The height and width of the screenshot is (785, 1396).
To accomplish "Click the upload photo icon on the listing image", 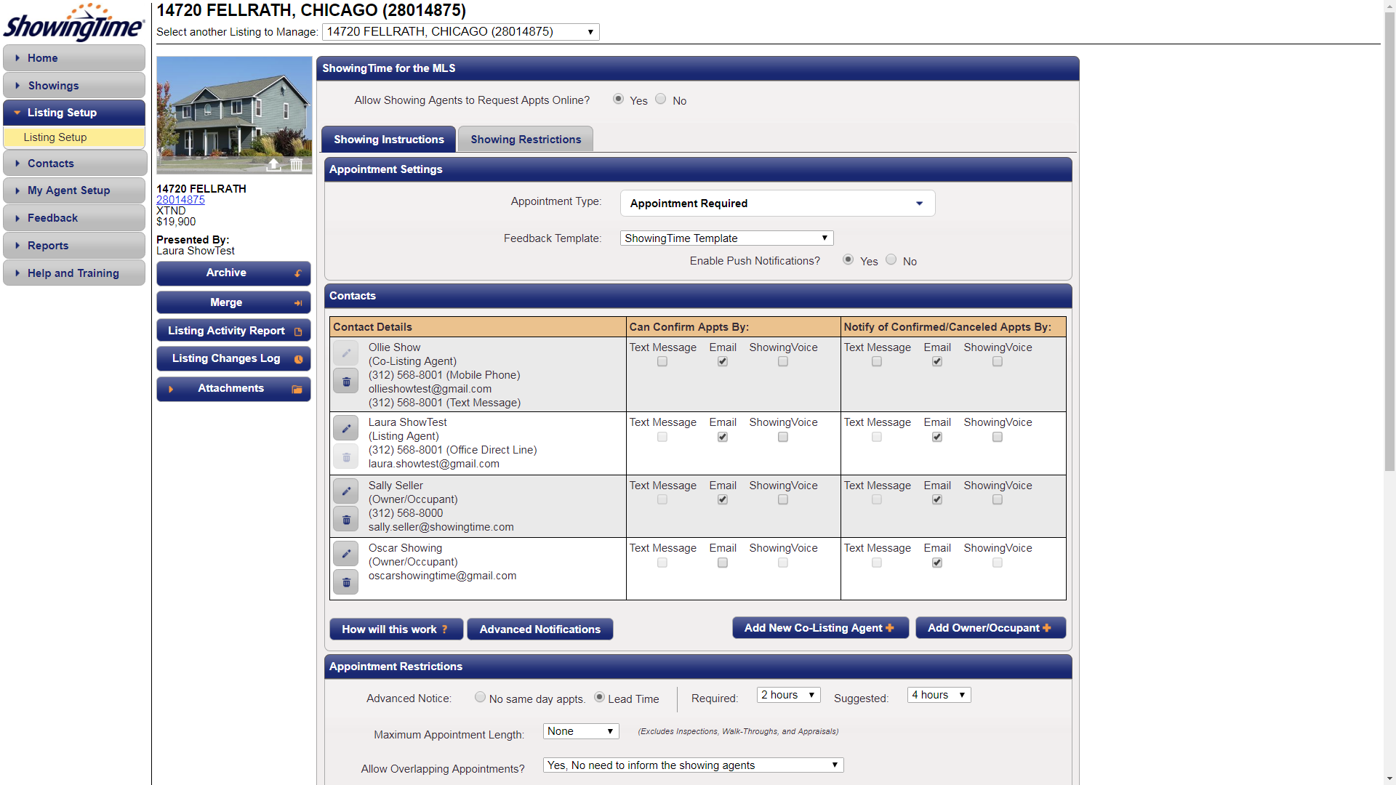I will 273,164.
